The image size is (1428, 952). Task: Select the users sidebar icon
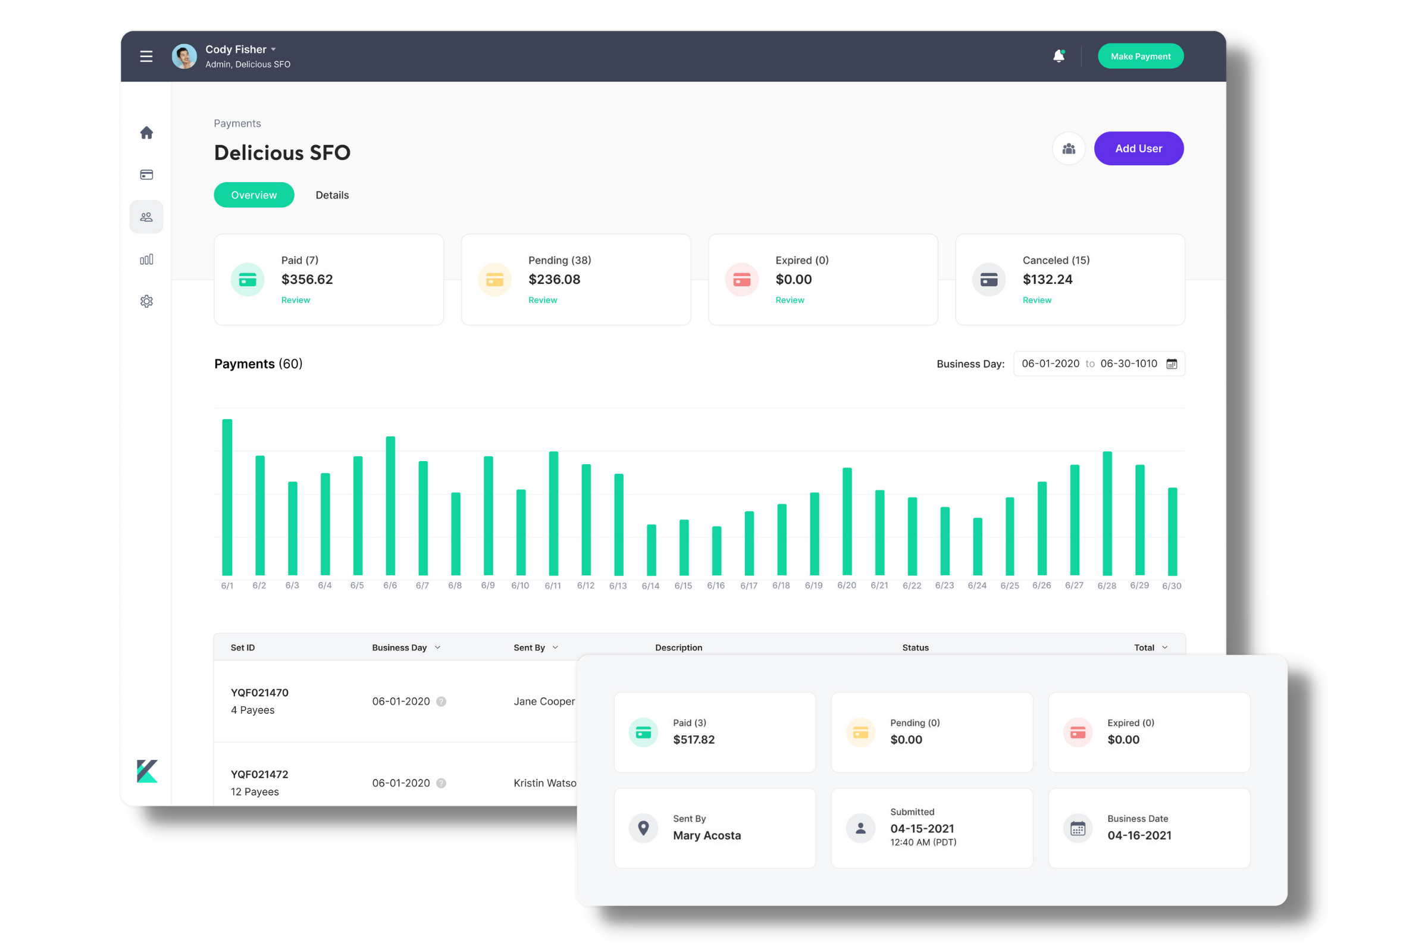pos(146,217)
